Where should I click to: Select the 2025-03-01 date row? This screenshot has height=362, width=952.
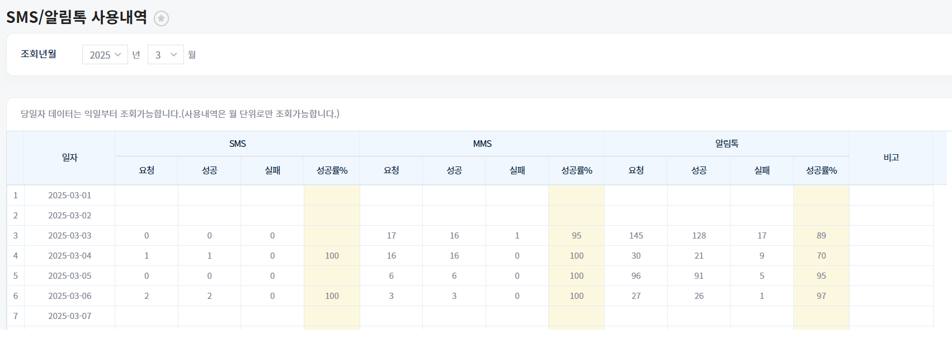click(69, 196)
